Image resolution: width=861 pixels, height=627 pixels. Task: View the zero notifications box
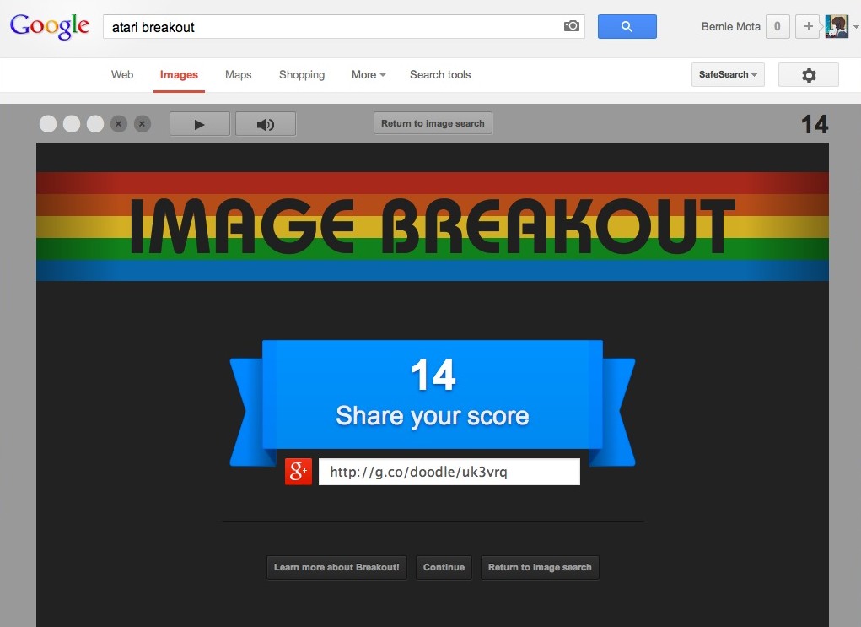[777, 26]
